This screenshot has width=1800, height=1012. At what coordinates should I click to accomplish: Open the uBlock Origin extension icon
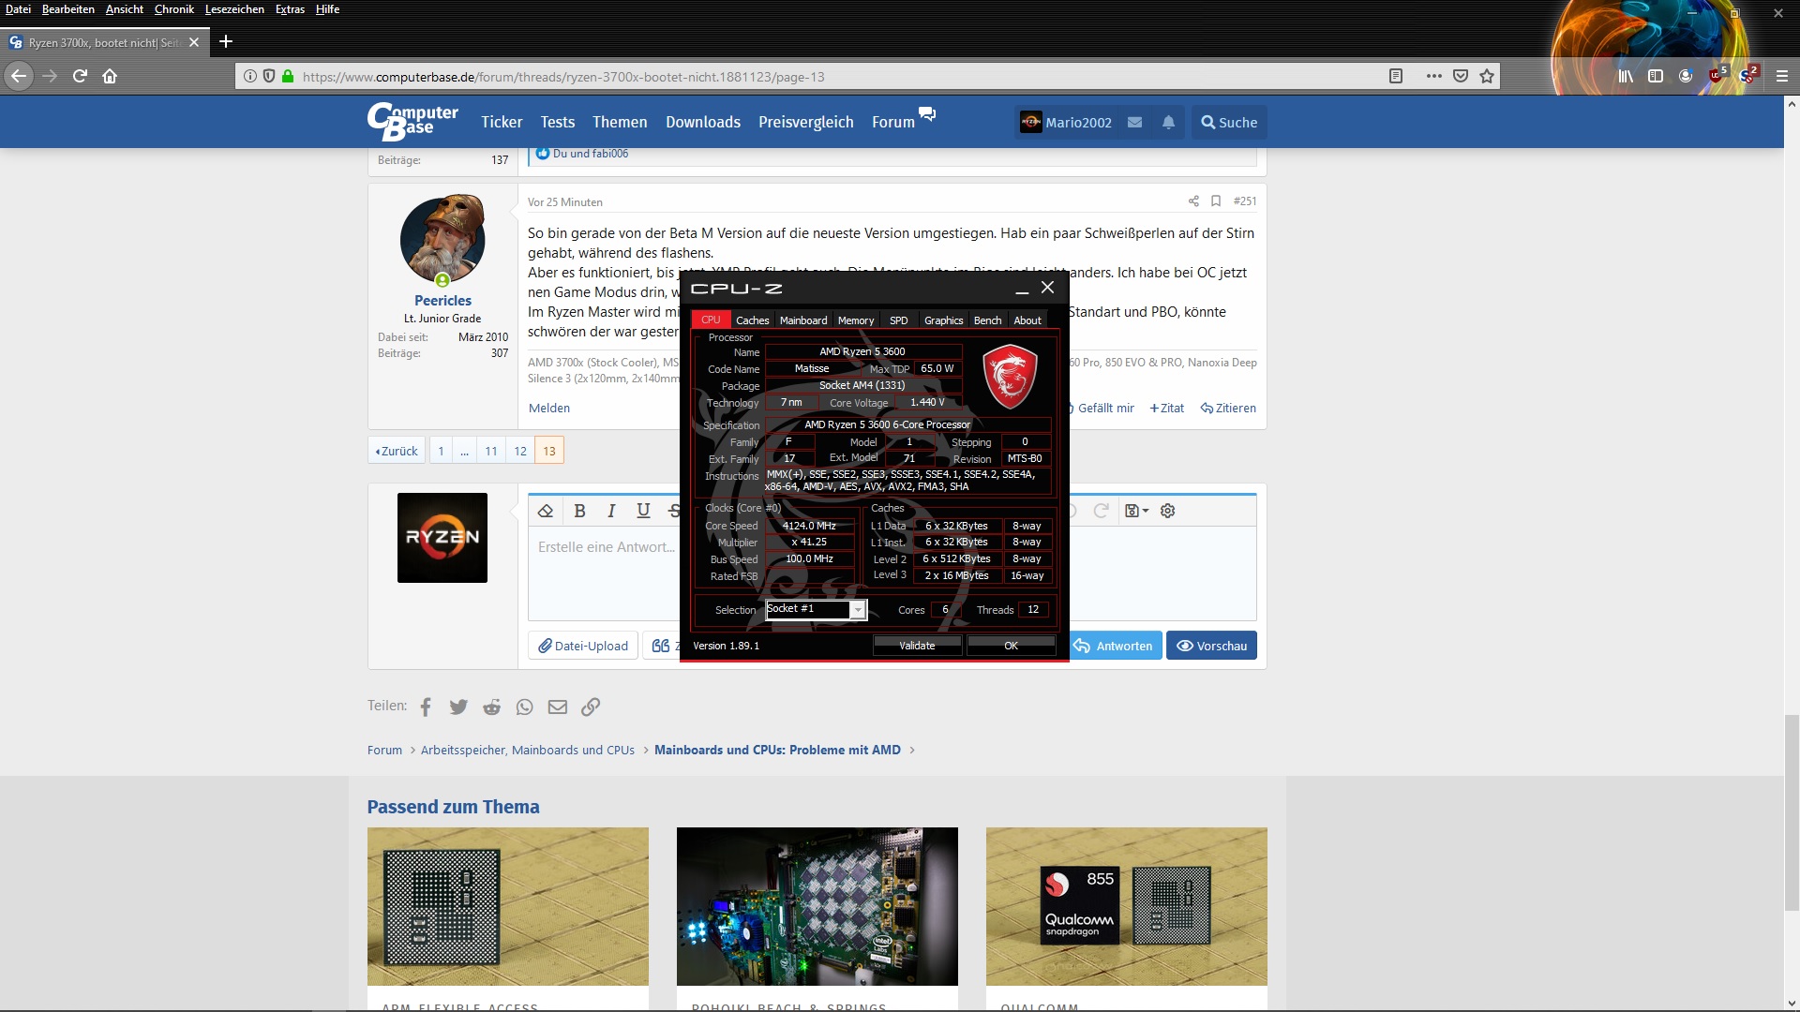(1717, 76)
